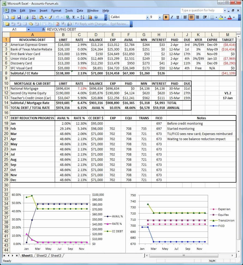Viewport: 243px width, 265px height.
Task: Toggle Underline formatting
Action: (178, 17)
